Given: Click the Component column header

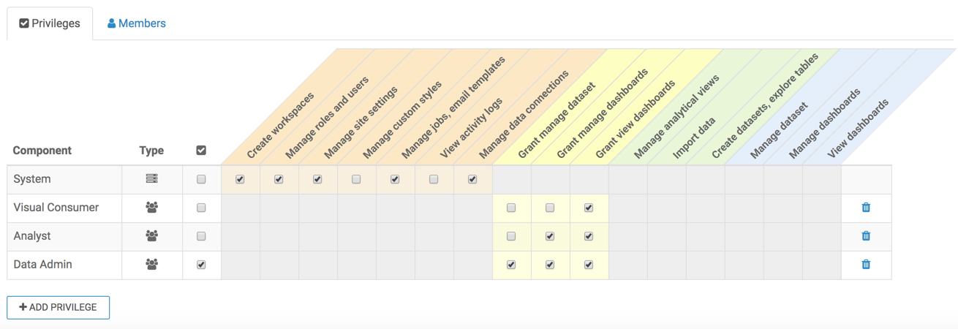Looking at the screenshot, I should click(x=42, y=151).
